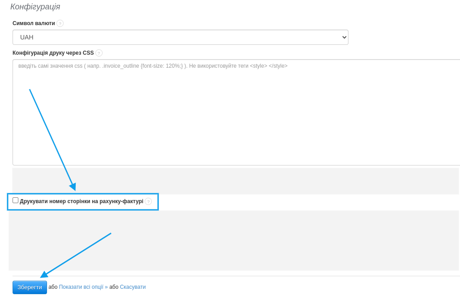This screenshot has width=460, height=300.
Task: Open the Показати всі опції link
Action: (x=83, y=287)
